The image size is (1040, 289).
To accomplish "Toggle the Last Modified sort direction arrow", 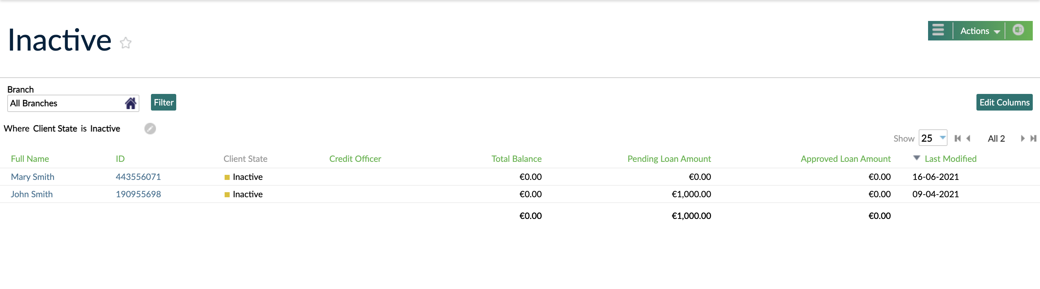I will coord(916,158).
